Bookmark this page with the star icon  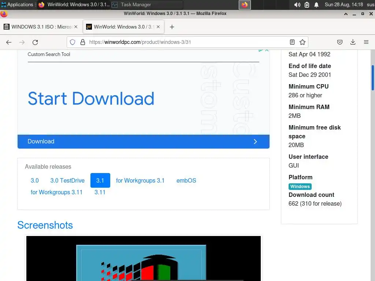(x=302, y=42)
